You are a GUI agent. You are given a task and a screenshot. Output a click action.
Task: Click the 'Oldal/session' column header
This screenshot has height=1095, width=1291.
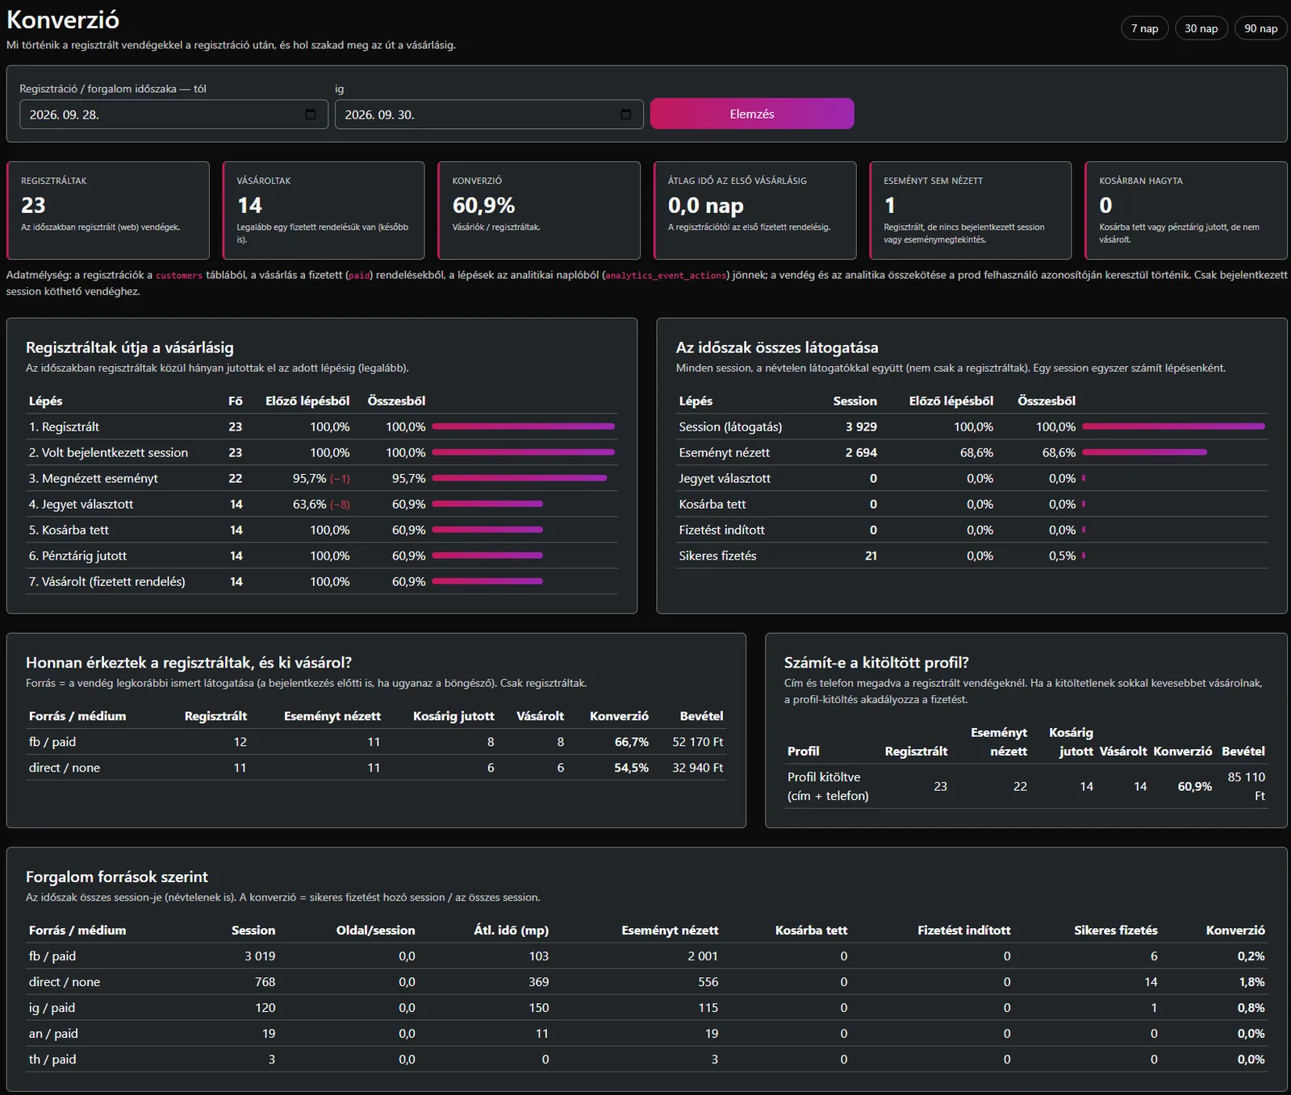(376, 931)
